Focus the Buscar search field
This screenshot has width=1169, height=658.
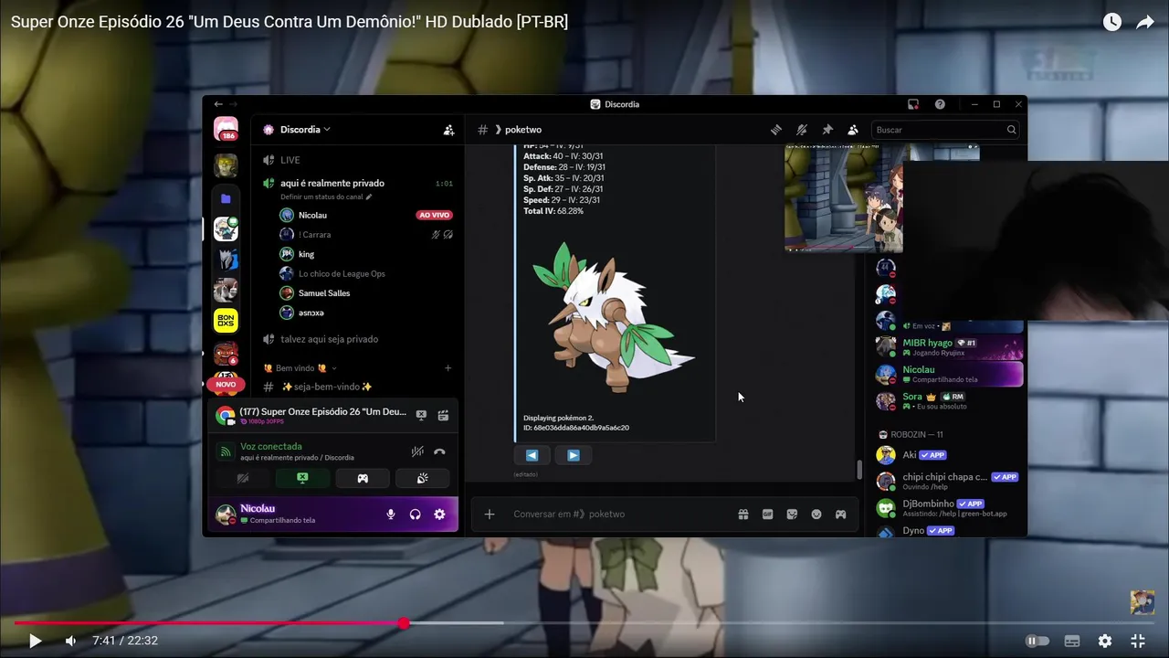[945, 130]
